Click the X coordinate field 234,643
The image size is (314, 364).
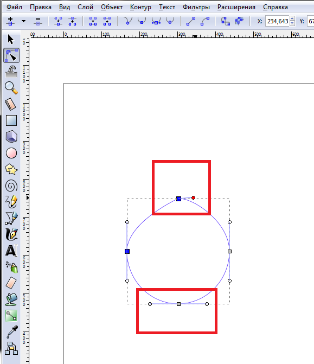point(278,21)
